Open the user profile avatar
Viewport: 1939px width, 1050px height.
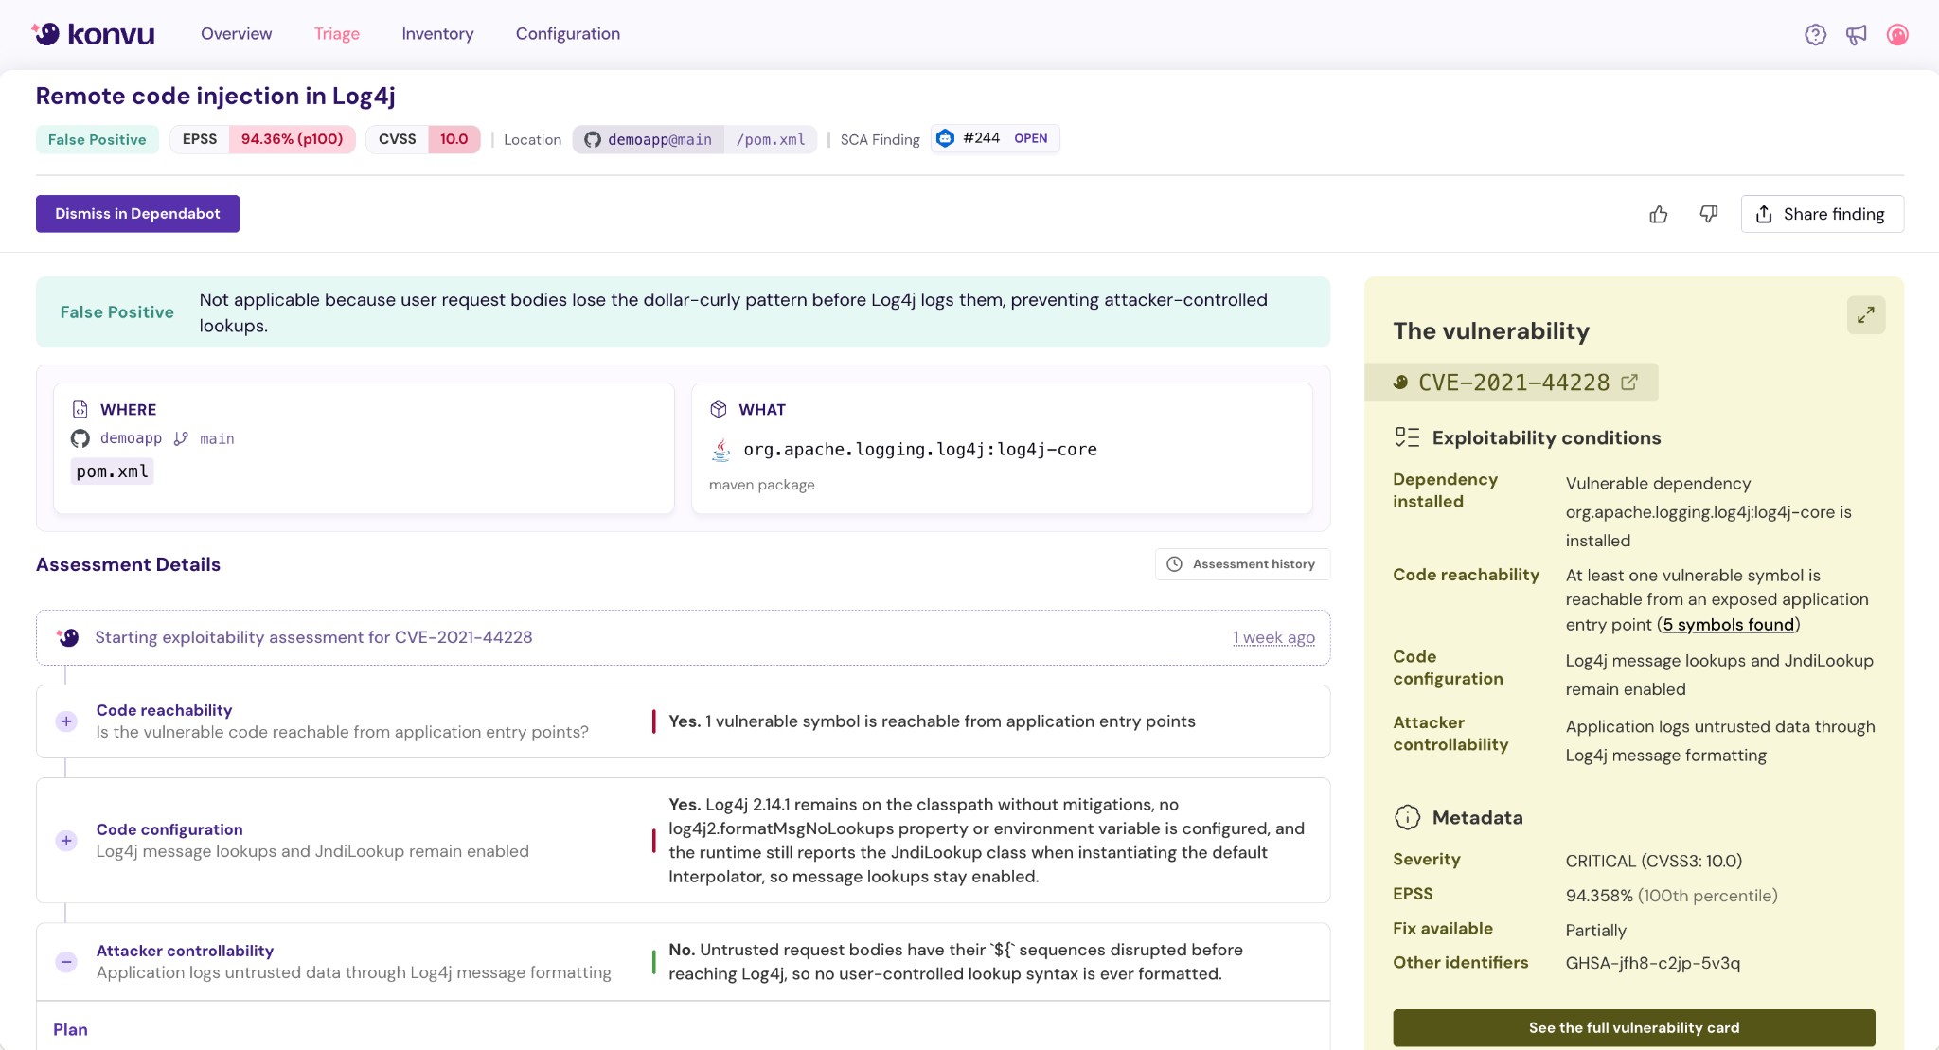tap(1896, 35)
